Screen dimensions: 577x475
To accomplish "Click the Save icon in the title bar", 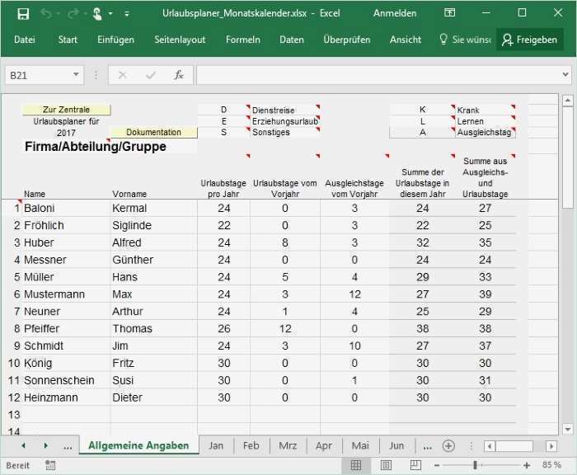I will point(23,13).
